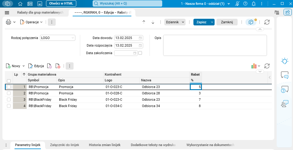Screen dimensions: 293x150
Task: Open the application logo menu
Action: click(x=8, y=4)
